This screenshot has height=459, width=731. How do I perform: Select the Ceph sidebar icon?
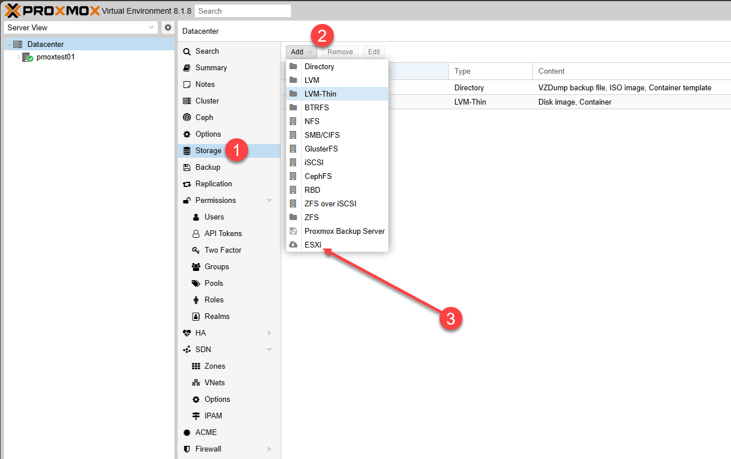point(187,117)
